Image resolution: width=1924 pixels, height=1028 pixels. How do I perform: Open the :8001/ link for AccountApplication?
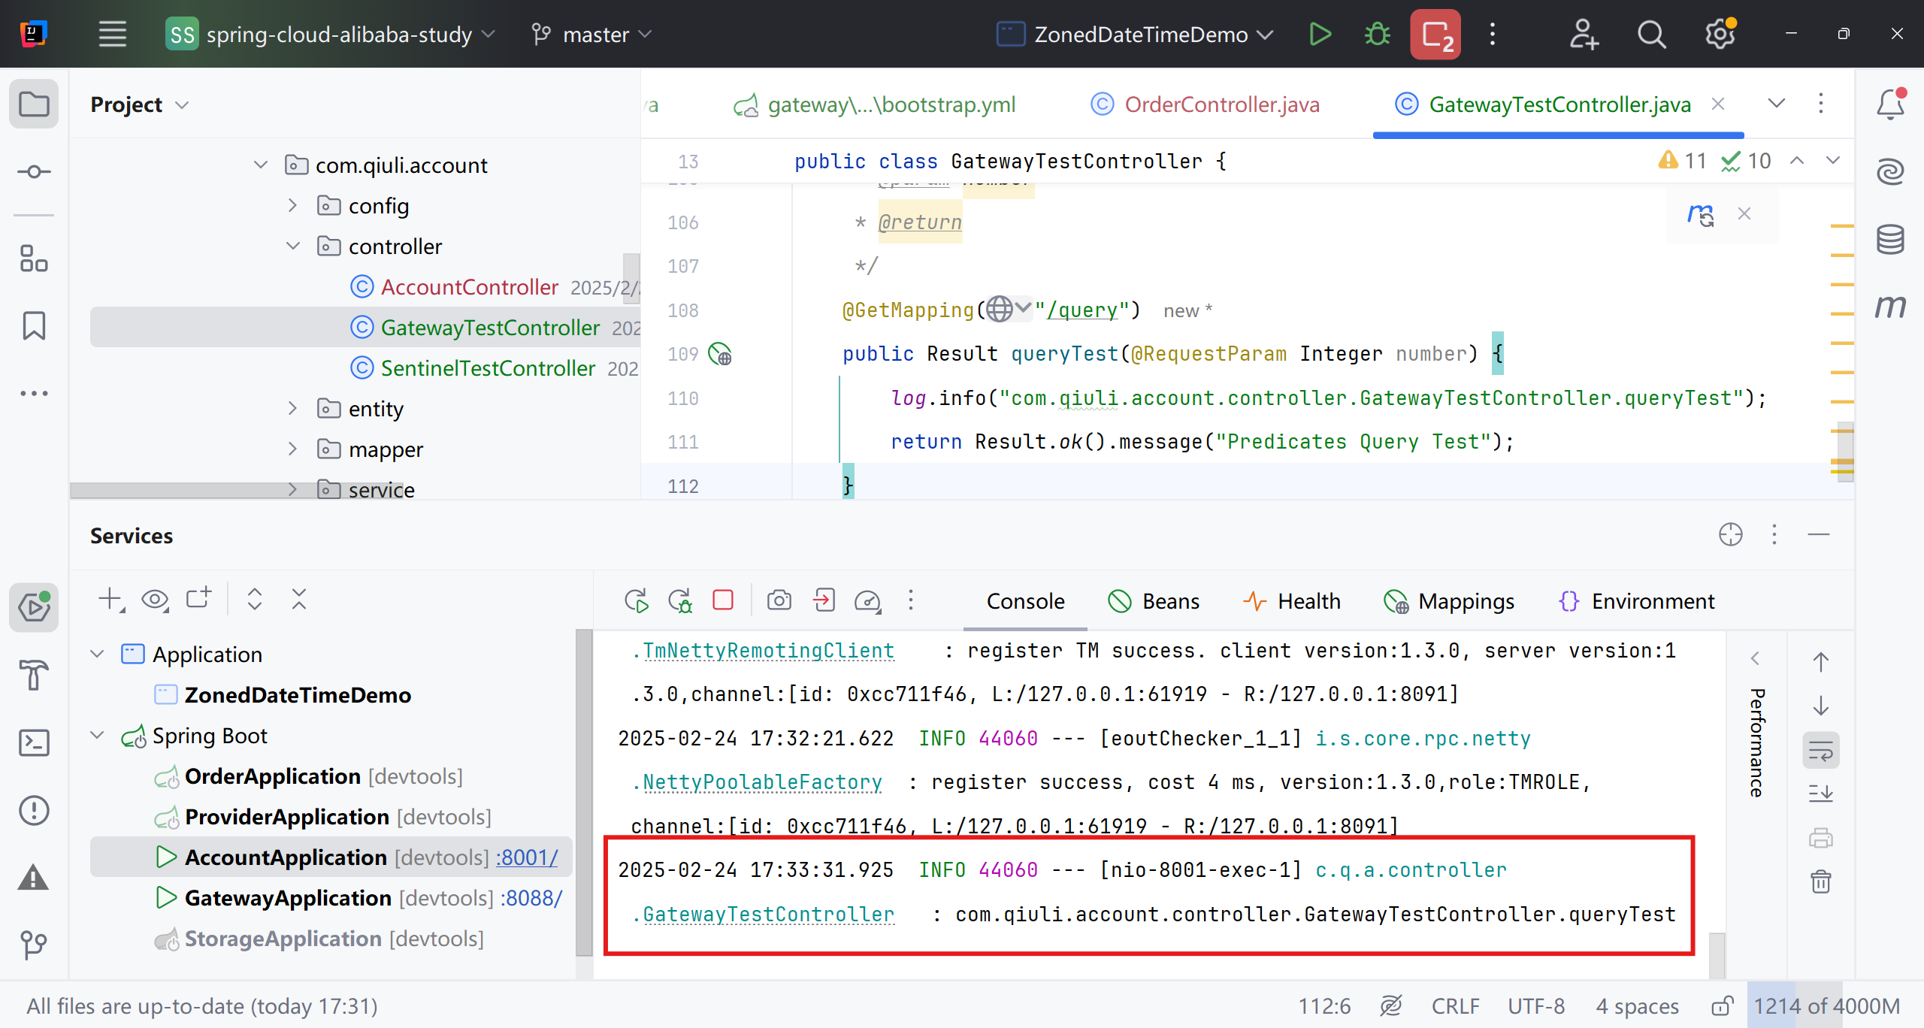click(526, 857)
